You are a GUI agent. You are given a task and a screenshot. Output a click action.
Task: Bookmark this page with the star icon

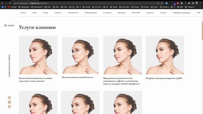click(162, 3)
